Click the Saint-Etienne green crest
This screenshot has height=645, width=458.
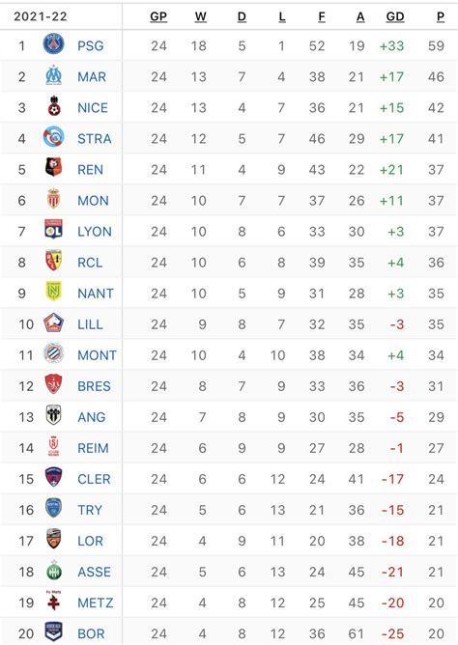(53, 570)
